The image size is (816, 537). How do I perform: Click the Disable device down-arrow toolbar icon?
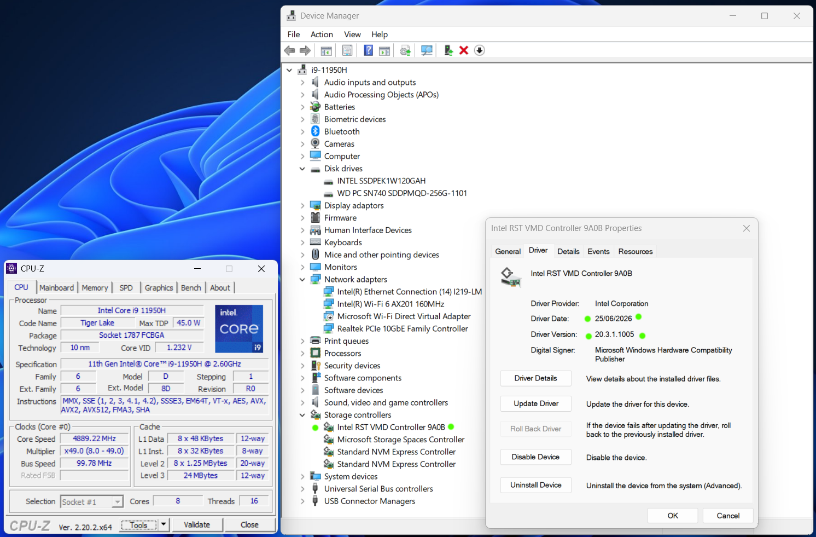[x=480, y=50]
